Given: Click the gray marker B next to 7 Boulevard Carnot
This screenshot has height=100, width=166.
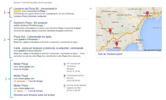Looking at the screenshot, I should tap(64, 76).
